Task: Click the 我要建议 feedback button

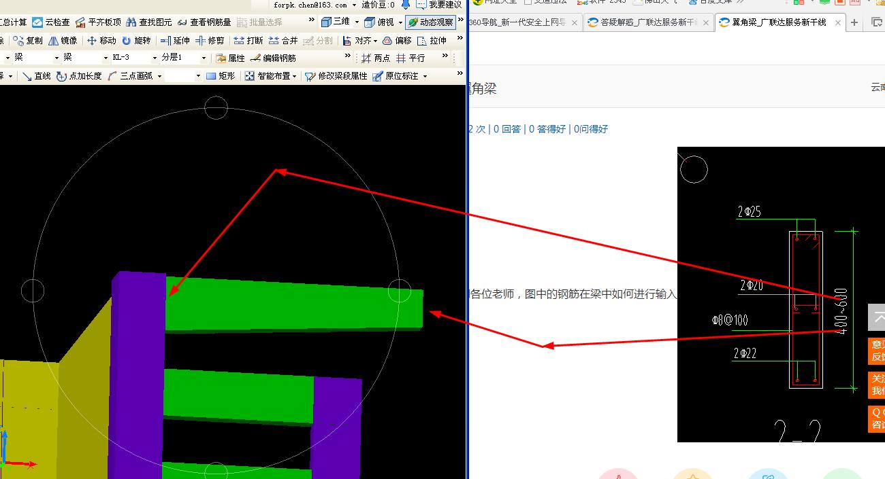Action: (439, 5)
